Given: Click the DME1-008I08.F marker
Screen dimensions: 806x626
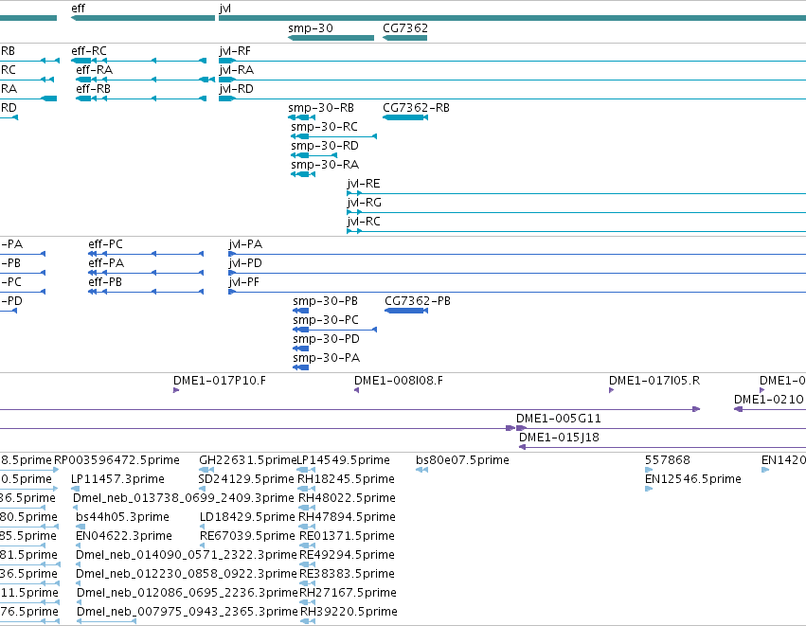Looking at the screenshot, I should 356,390.
